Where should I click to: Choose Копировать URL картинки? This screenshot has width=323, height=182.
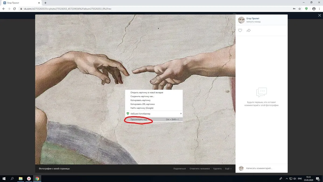154,104
